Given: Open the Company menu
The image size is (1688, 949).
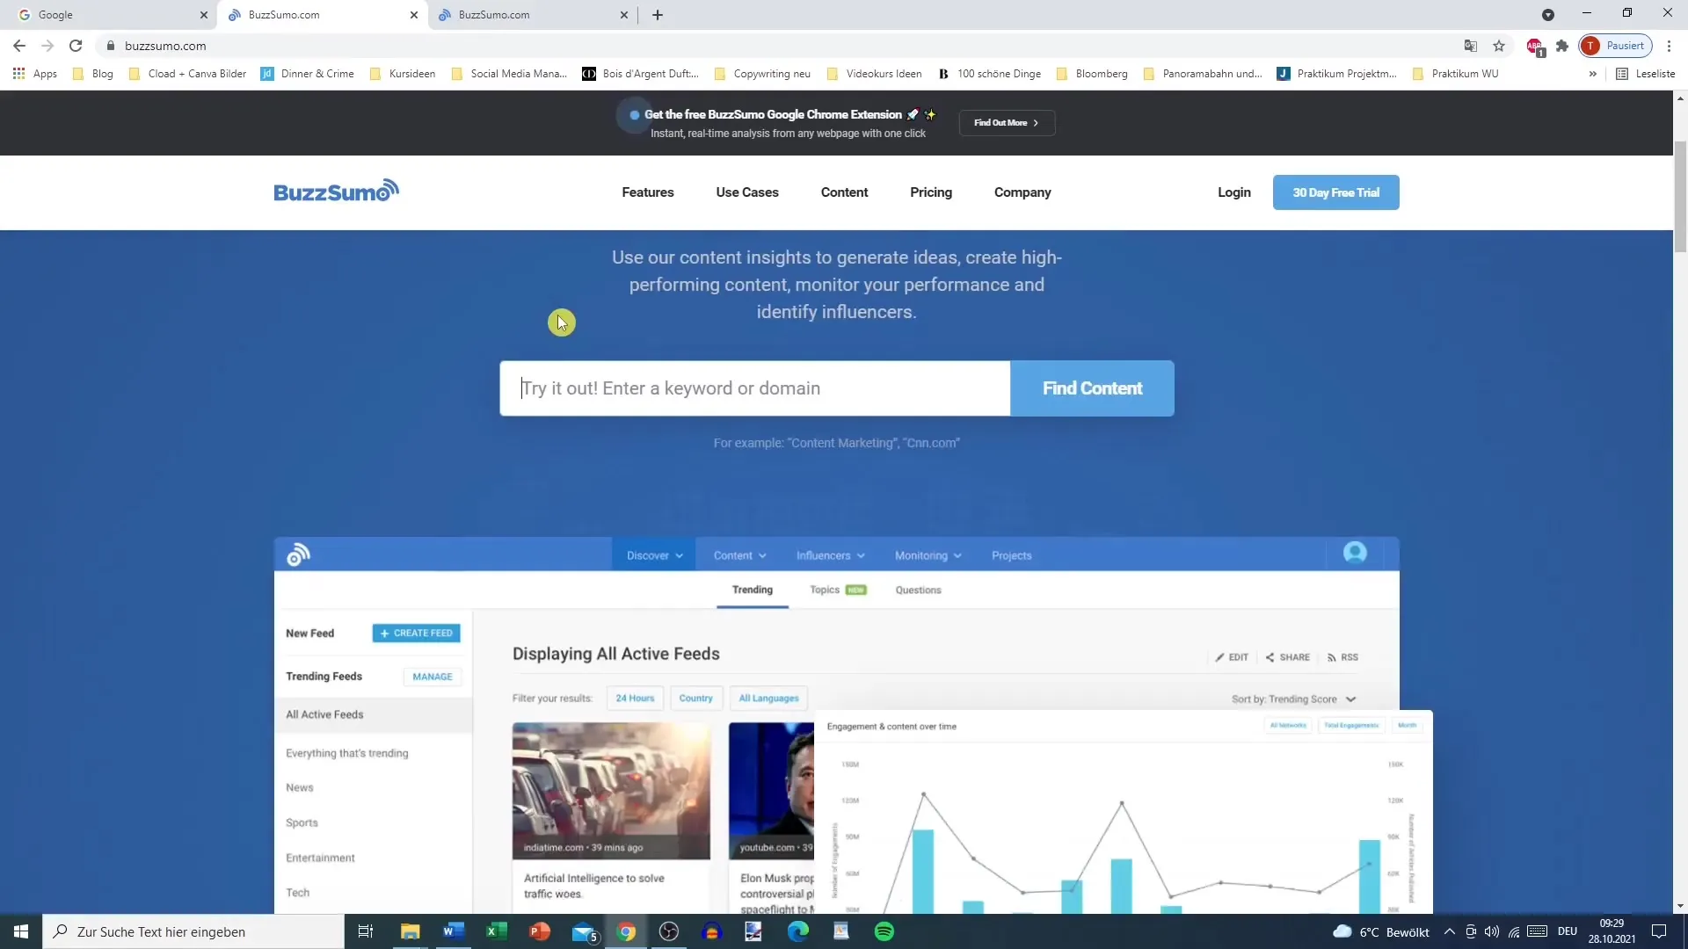Looking at the screenshot, I should point(1022,192).
